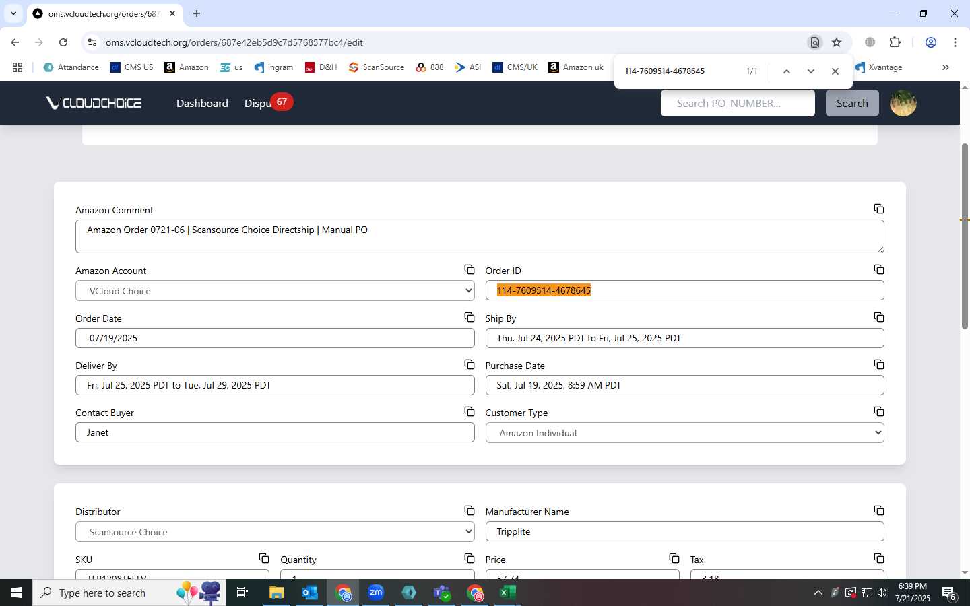Screen dimensions: 970x606
Task: Open the Distributor dropdown
Action: [x=275, y=532]
